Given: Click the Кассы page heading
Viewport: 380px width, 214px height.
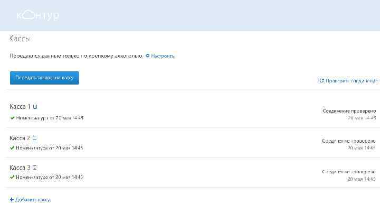Looking at the screenshot, I should tap(20, 39).
